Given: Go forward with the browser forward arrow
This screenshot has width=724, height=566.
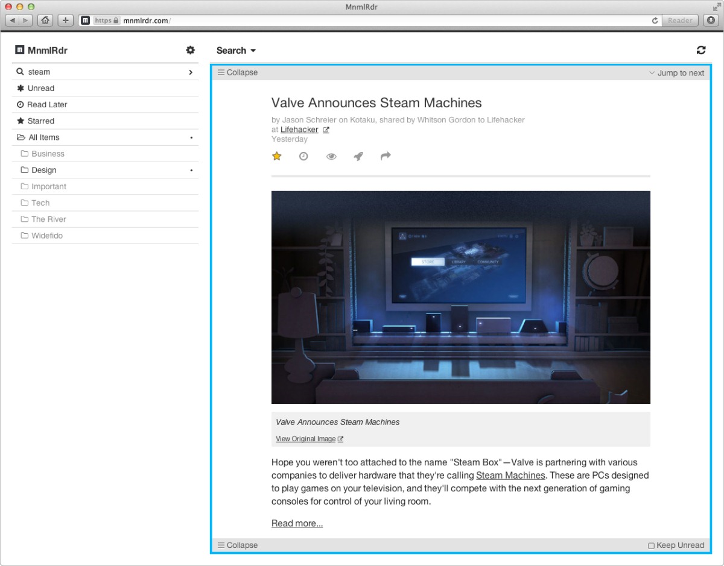Looking at the screenshot, I should click(x=26, y=20).
